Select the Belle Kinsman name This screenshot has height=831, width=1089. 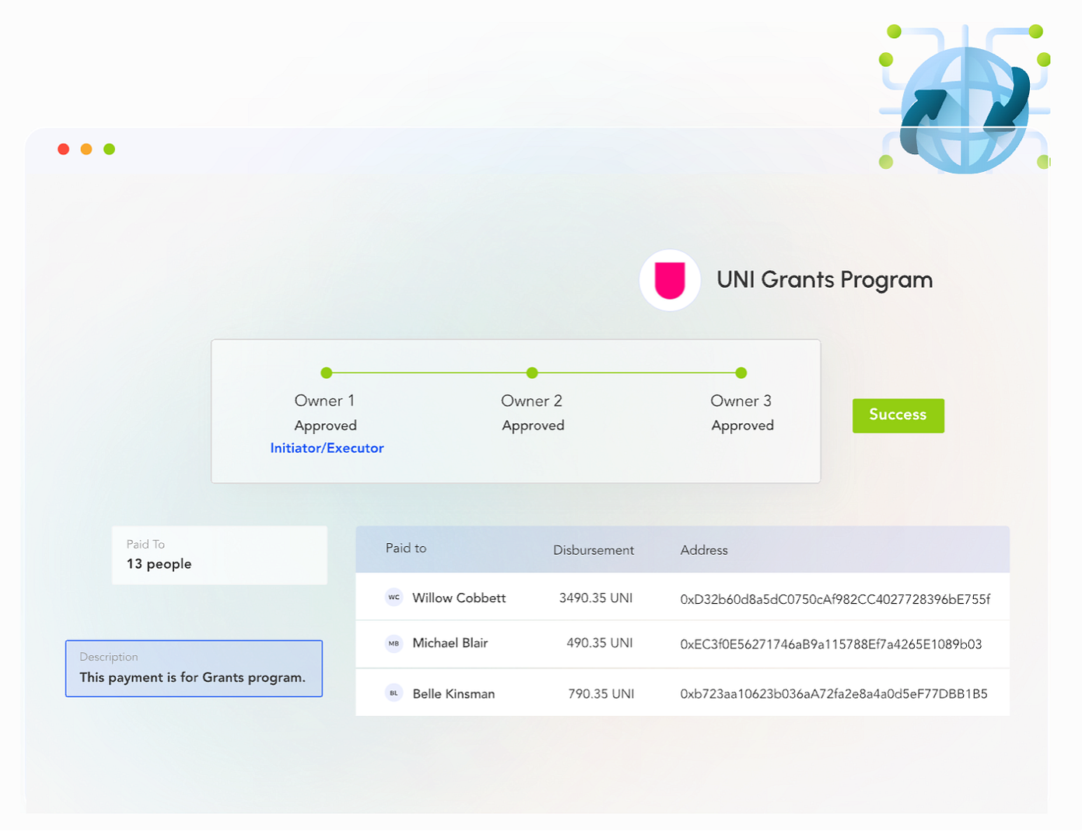[453, 694]
